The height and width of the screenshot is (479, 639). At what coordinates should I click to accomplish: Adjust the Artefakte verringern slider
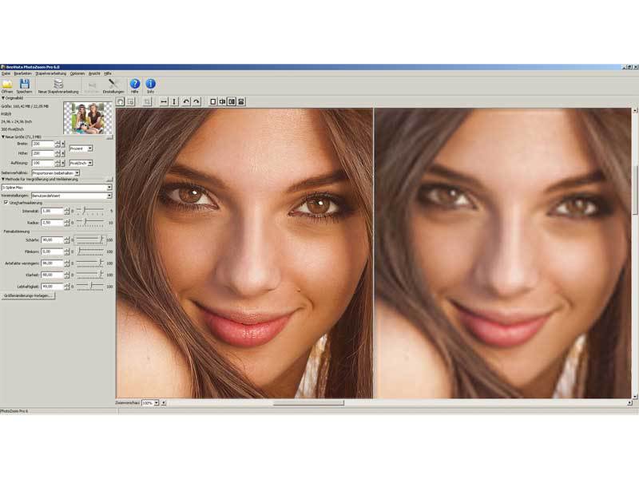point(90,263)
